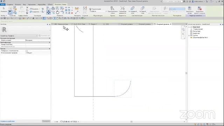
Task: Click the help search input field
Action: pyautogui.click(x=172, y=1)
